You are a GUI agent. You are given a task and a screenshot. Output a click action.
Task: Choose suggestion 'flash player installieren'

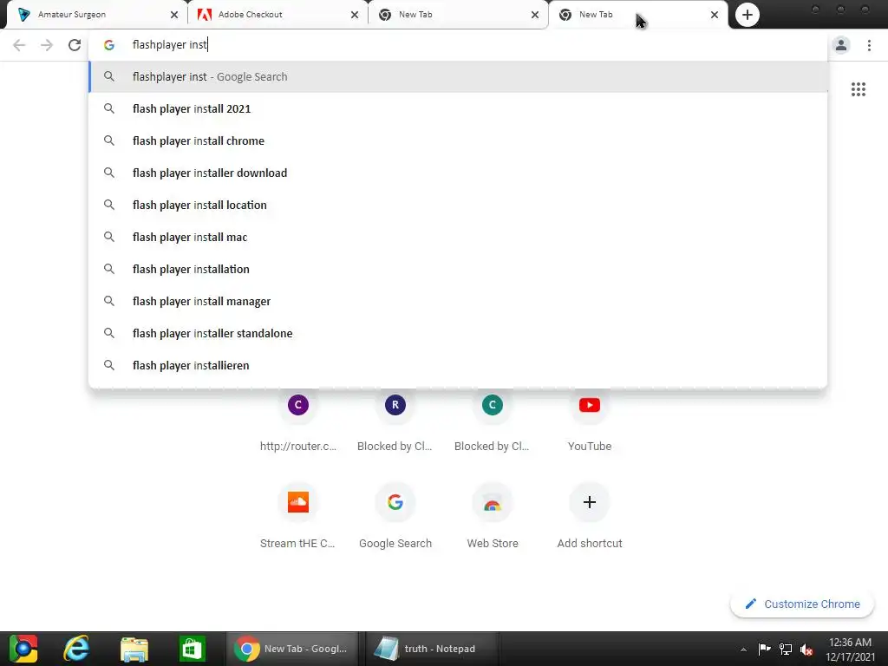(458, 365)
